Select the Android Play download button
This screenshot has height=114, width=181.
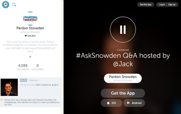pos(134,103)
